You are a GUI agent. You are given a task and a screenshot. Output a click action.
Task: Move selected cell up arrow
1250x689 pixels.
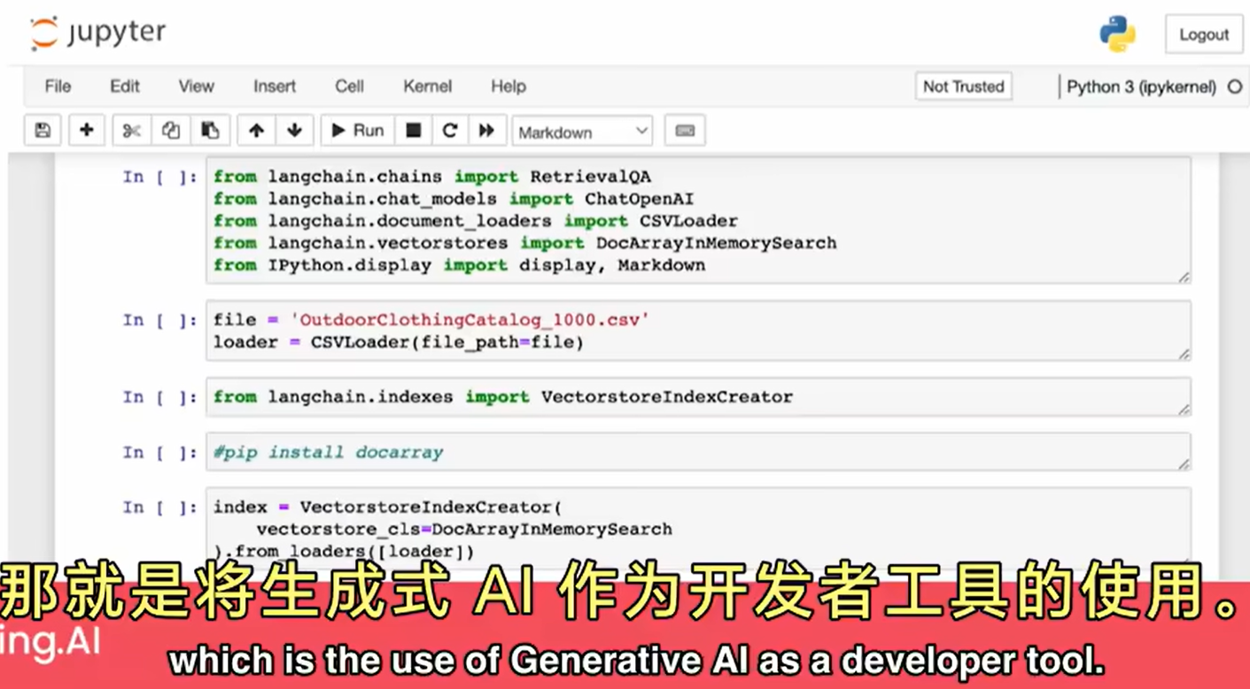point(256,131)
